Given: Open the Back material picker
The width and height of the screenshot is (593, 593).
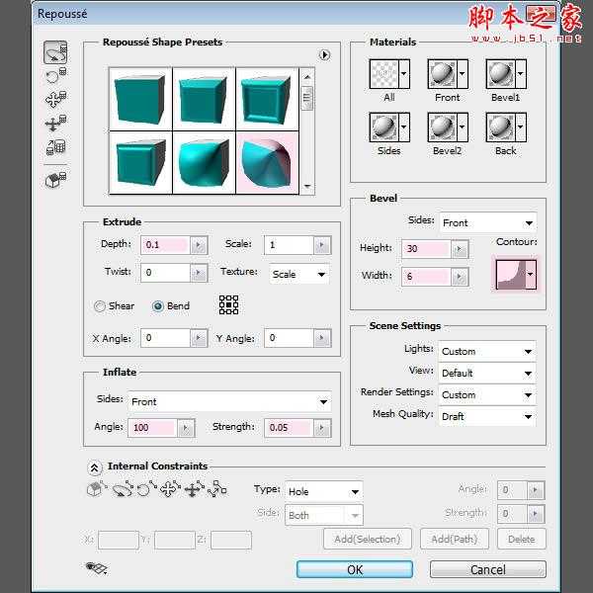Looking at the screenshot, I should click(x=506, y=127).
